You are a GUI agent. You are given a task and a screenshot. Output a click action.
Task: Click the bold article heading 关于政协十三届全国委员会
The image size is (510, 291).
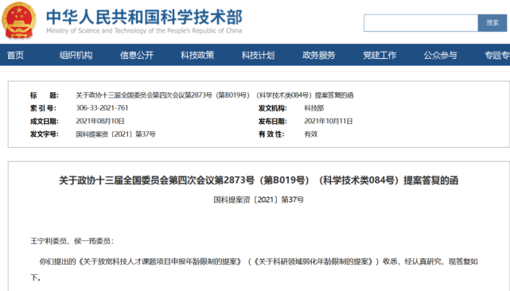coord(259,180)
